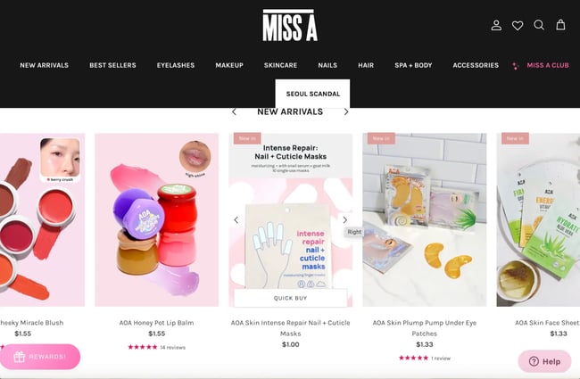
Task: Open the account profile icon
Action: tap(496, 25)
